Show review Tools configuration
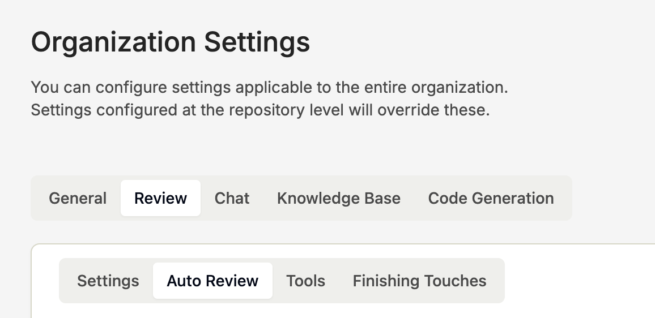The image size is (655, 318). point(305,281)
